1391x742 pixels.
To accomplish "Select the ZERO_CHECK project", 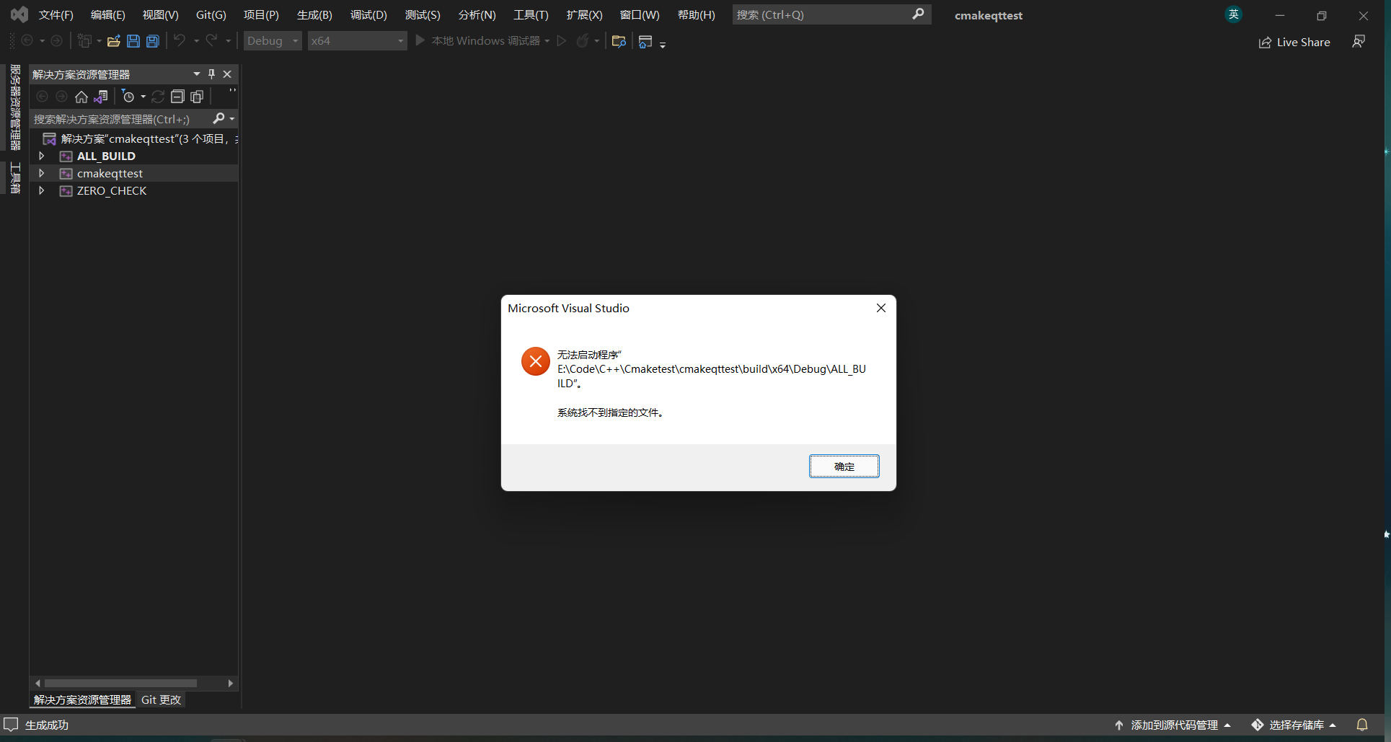I will point(112,190).
